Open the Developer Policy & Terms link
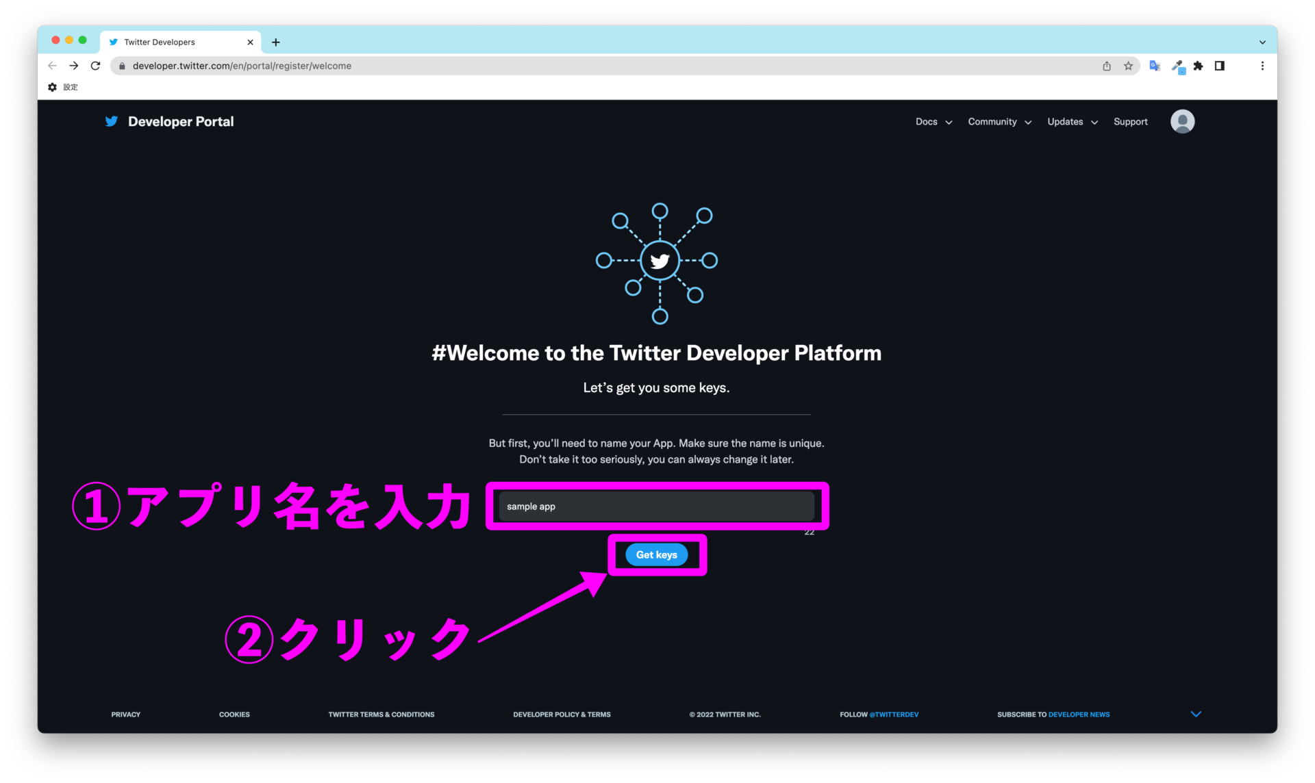Screen dimensions: 1315x783 pos(561,714)
